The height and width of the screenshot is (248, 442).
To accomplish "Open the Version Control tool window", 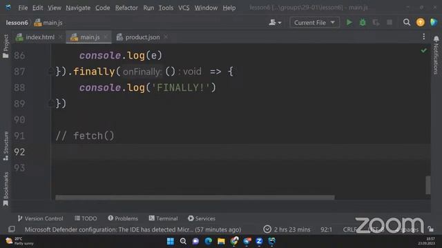I will tap(40, 218).
